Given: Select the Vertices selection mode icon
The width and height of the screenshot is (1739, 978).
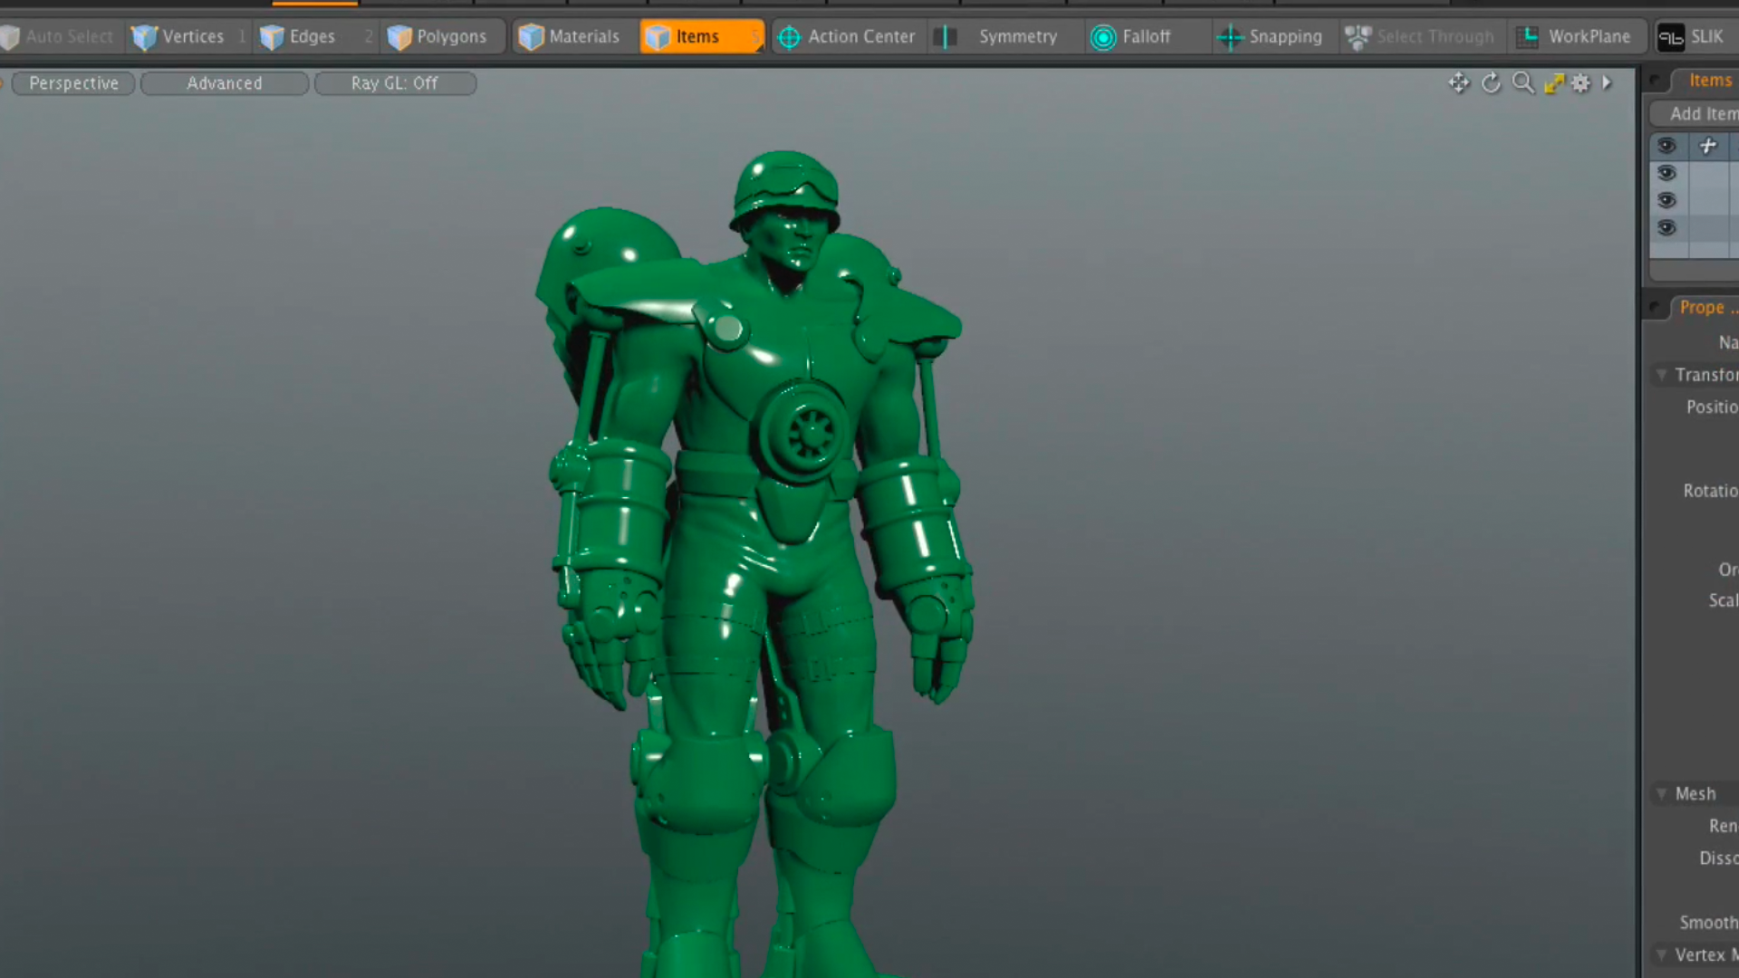Looking at the screenshot, I should [x=144, y=37].
